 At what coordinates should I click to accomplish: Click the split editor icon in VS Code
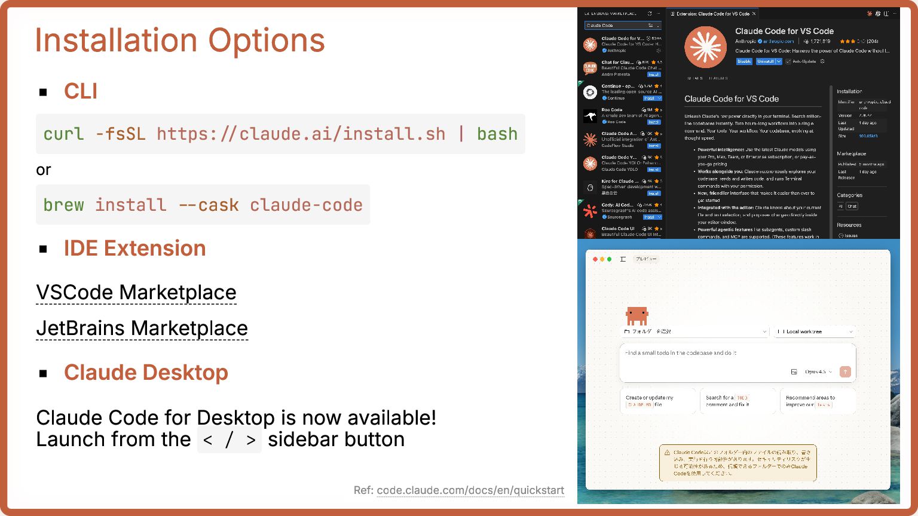[887, 13]
